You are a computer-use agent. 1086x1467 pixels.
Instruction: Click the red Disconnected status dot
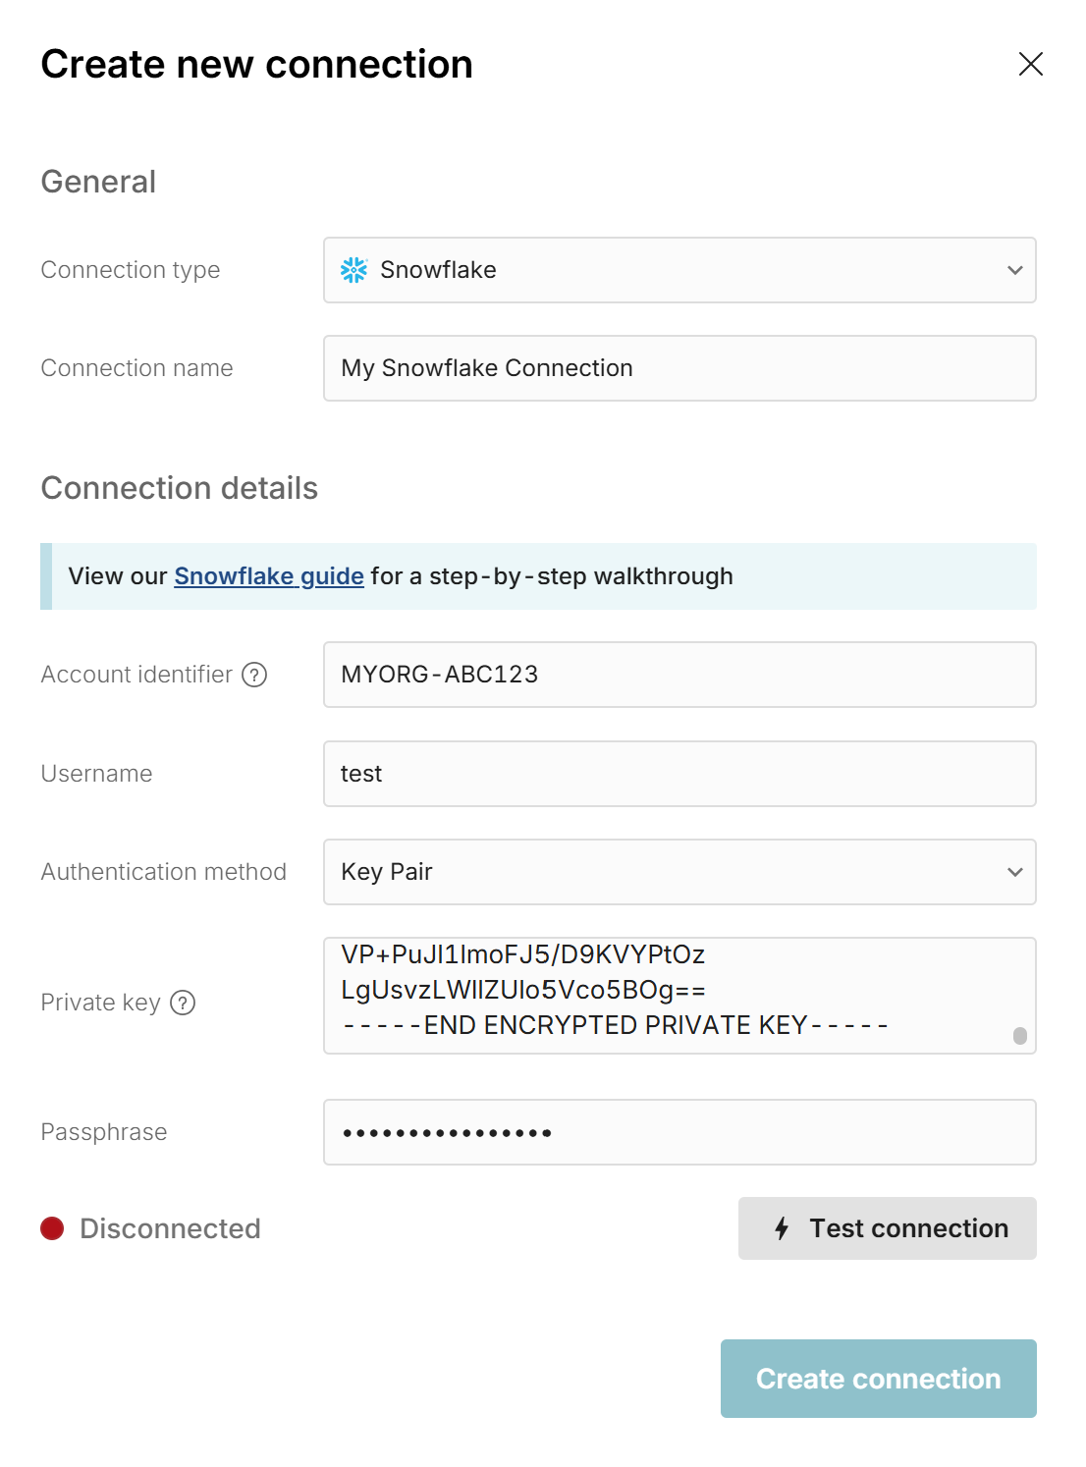click(x=52, y=1228)
